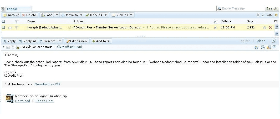Viewport: 280px width, 119px height.
Task: Click the Download as ZIP link
Action: click(47, 84)
